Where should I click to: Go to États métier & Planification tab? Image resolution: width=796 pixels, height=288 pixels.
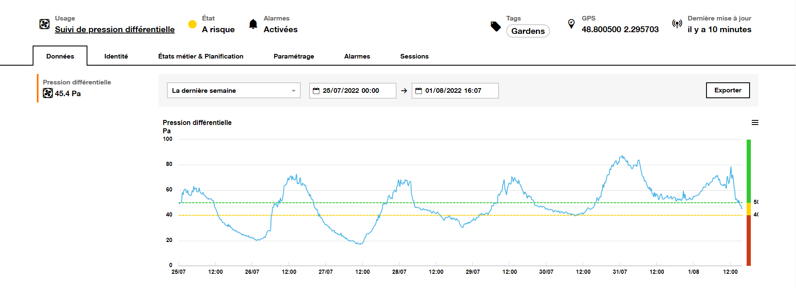200,56
